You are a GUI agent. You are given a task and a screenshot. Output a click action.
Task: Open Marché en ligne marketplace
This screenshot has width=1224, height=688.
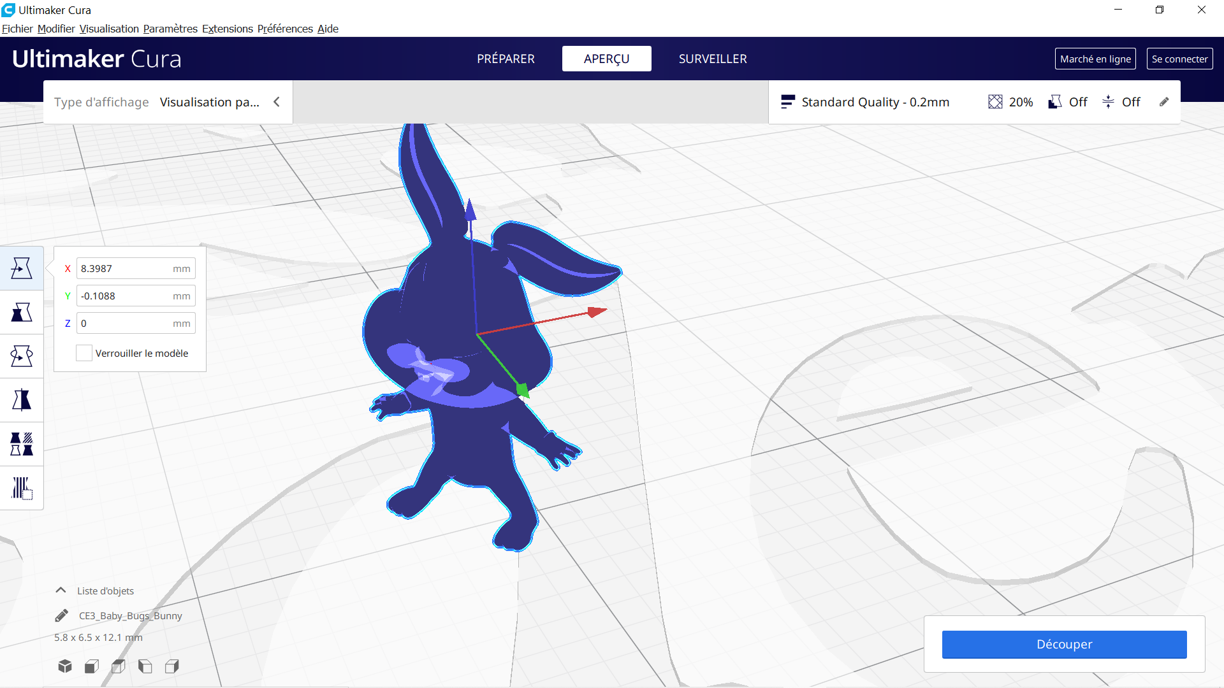click(1095, 59)
